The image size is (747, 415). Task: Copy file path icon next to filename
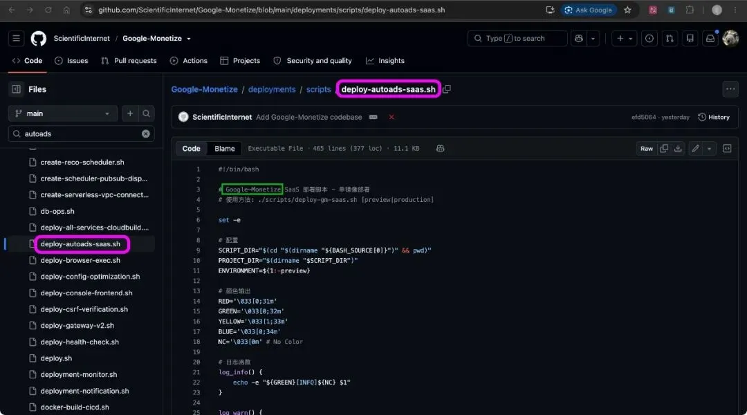click(446, 89)
